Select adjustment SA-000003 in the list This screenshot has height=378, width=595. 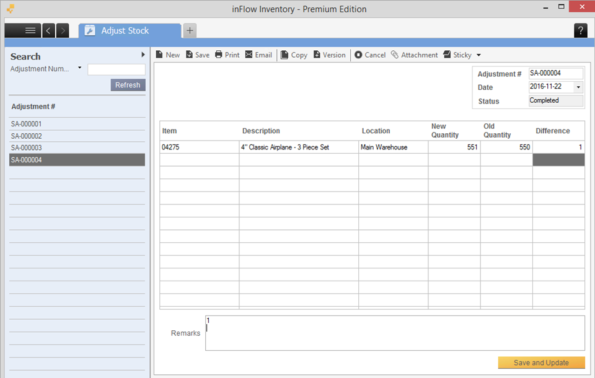tap(77, 147)
